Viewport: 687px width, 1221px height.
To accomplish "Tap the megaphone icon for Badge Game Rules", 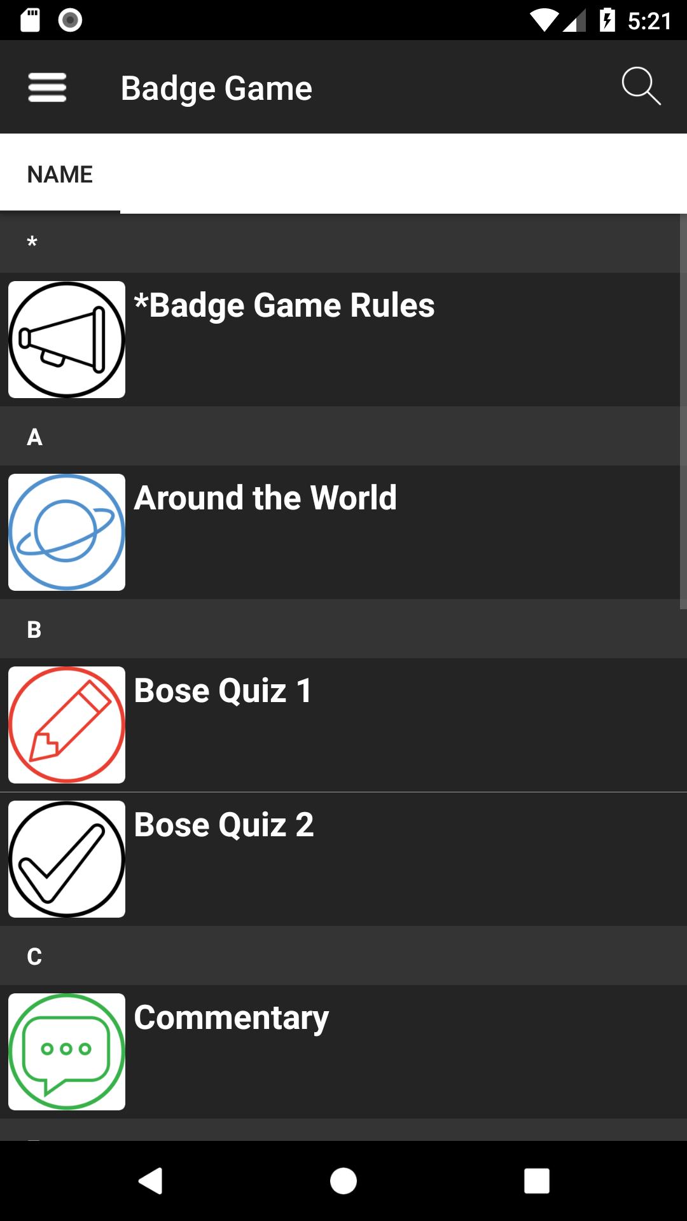I will click(67, 340).
